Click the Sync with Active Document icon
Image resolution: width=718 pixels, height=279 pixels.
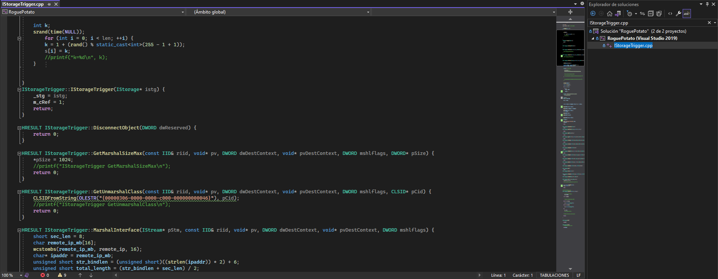(x=642, y=14)
